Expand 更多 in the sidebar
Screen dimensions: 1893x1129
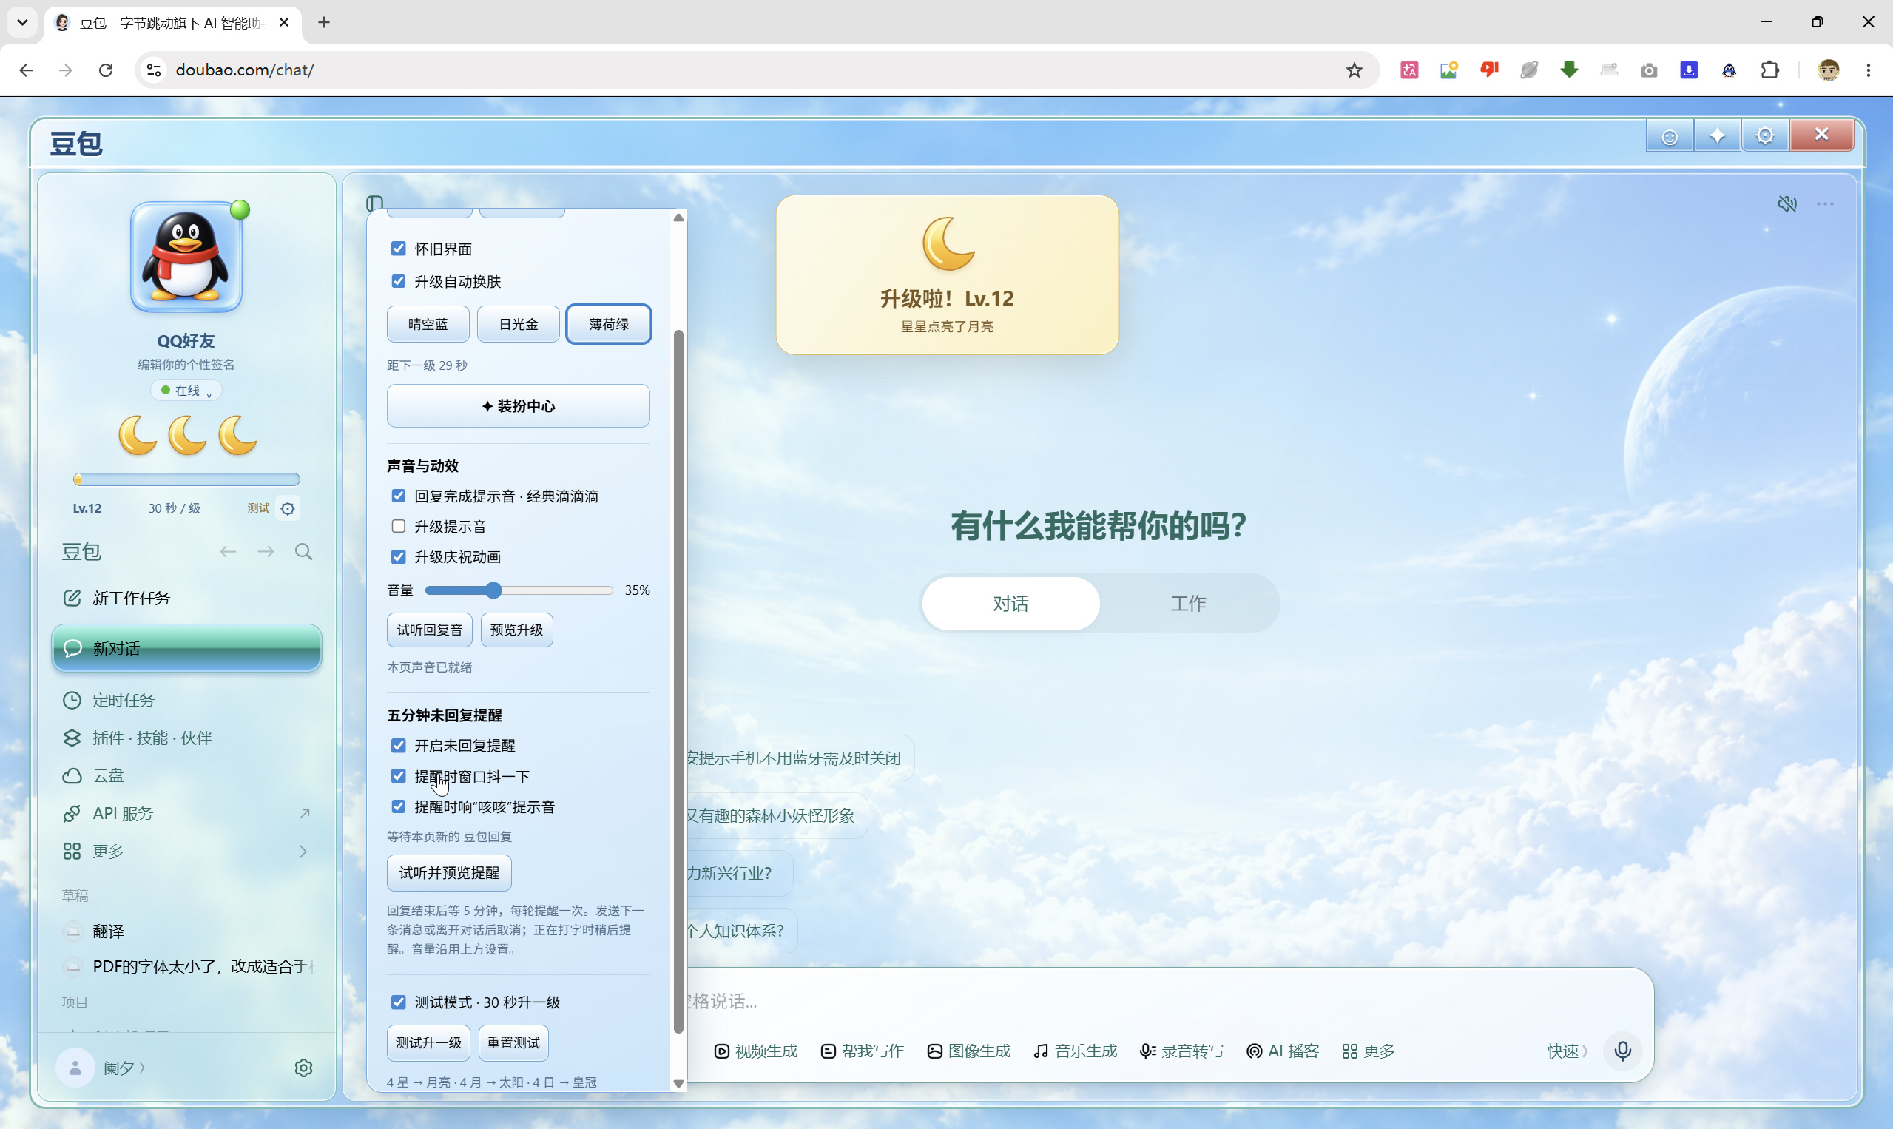(x=186, y=852)
